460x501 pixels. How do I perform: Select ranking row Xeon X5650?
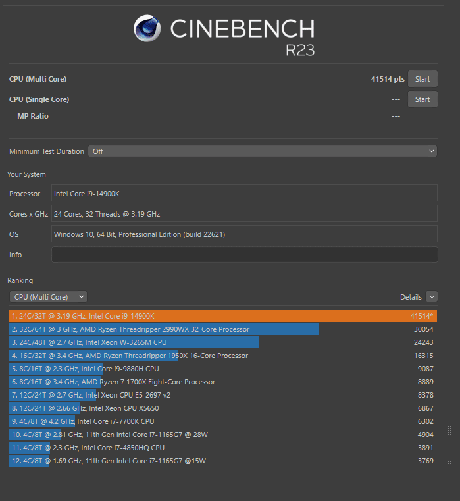click(x=223, y=408)
